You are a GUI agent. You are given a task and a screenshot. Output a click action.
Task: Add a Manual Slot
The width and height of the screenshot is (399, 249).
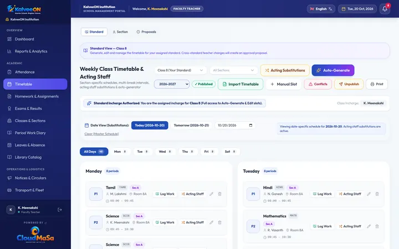pyautogui.click(x=284, y=84)
